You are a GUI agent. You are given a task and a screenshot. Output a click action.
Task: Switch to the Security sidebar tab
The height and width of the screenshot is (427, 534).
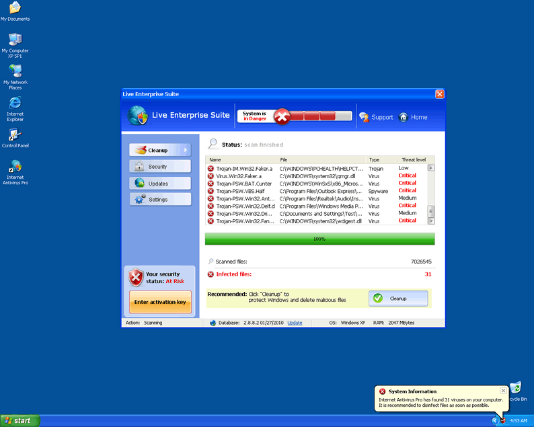pos(160,167)
